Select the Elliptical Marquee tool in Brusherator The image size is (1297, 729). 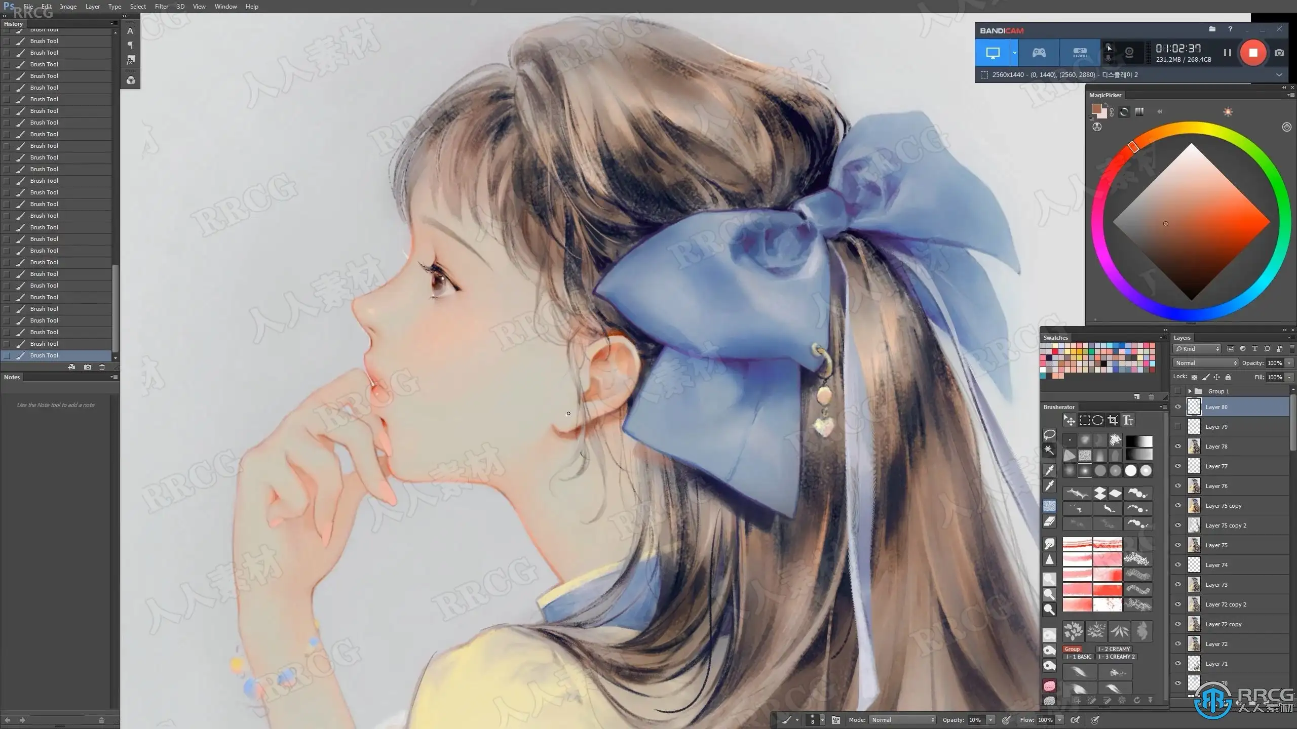click(x=1098, y=420)
